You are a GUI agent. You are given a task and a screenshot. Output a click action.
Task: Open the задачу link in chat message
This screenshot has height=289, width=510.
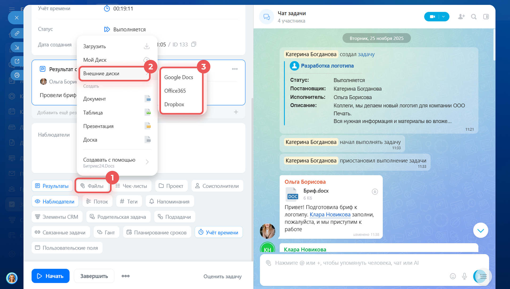(x=366, y=54)
